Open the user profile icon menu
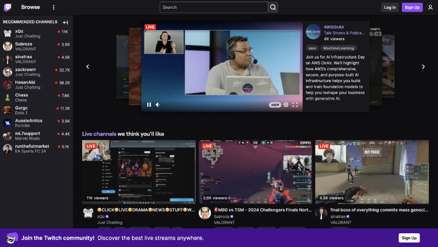The image size is (438, 247). 430,7
